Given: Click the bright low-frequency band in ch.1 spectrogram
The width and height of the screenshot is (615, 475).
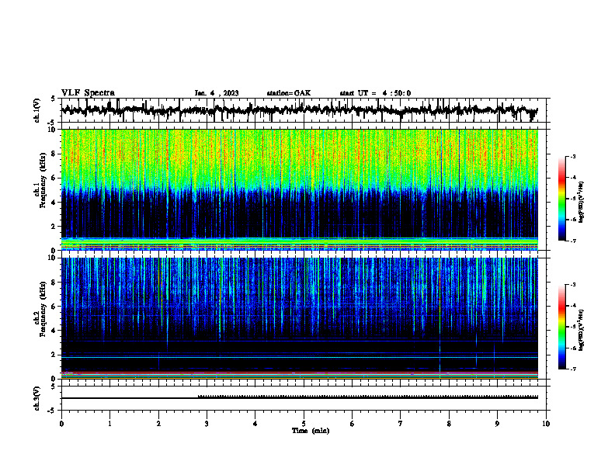Looking at the screenshot, I should [300, 244].
